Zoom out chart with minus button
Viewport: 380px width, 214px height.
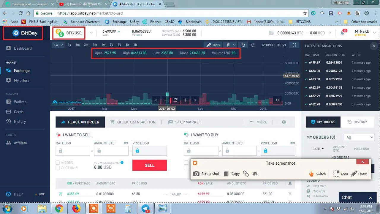(166, 100)
